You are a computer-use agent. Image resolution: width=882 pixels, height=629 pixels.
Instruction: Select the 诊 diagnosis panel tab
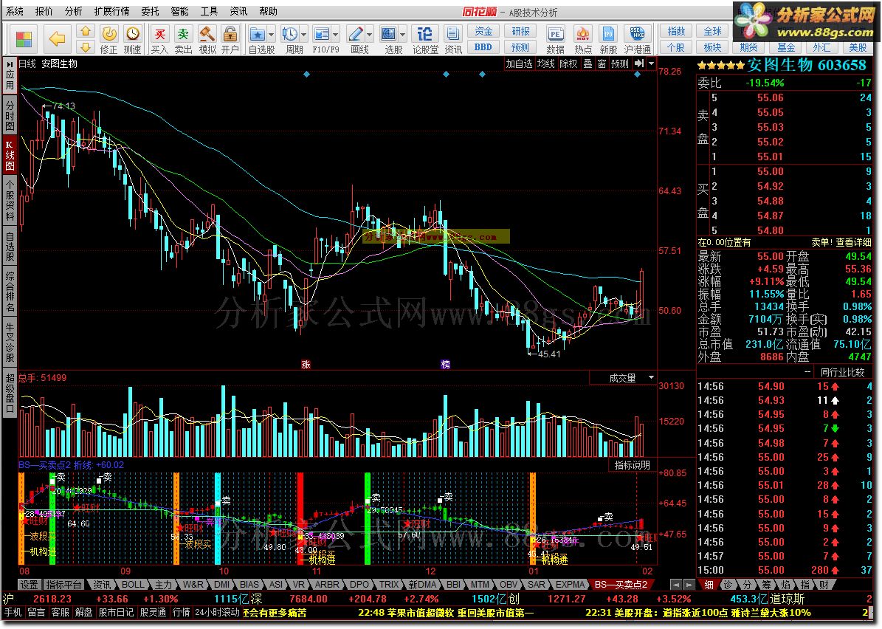pos(728,585)
